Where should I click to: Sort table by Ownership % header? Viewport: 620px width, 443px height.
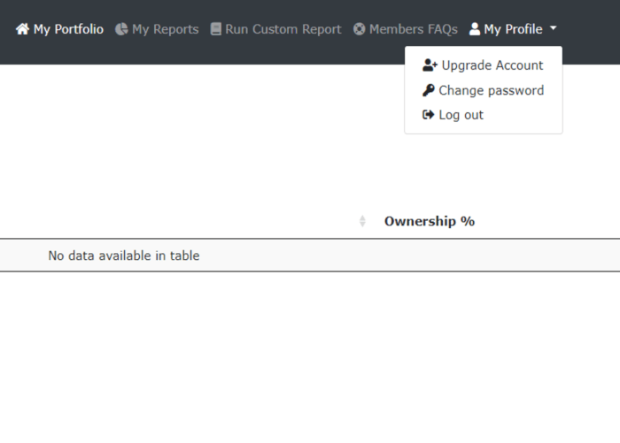pos(430,221)
